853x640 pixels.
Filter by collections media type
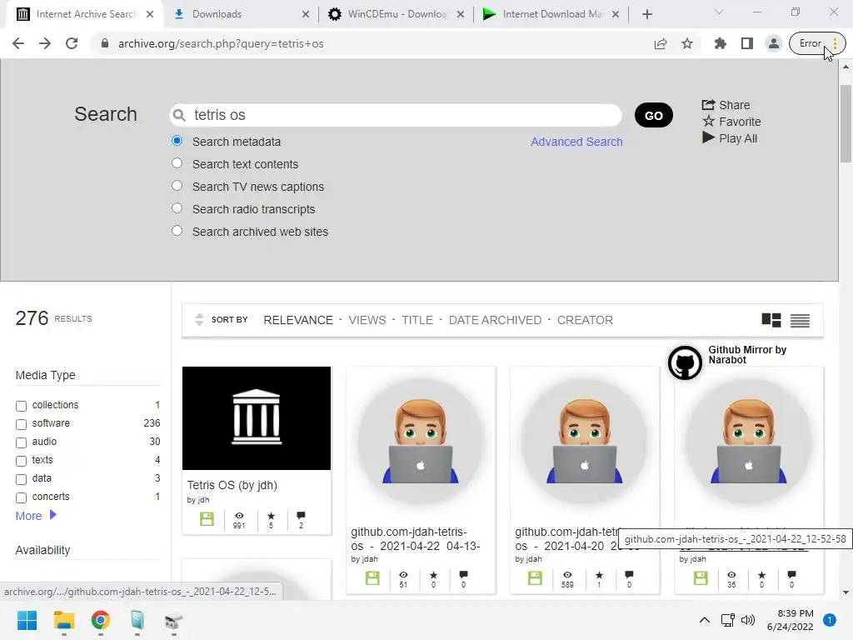(21, 406)
